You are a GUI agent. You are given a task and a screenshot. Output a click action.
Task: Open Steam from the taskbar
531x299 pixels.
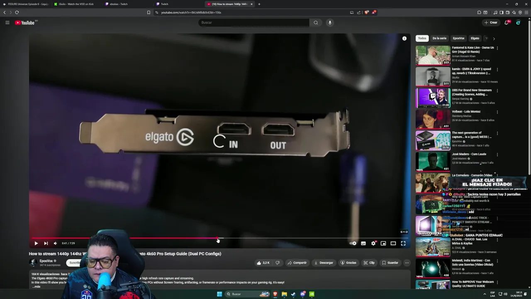pos(293,294)
